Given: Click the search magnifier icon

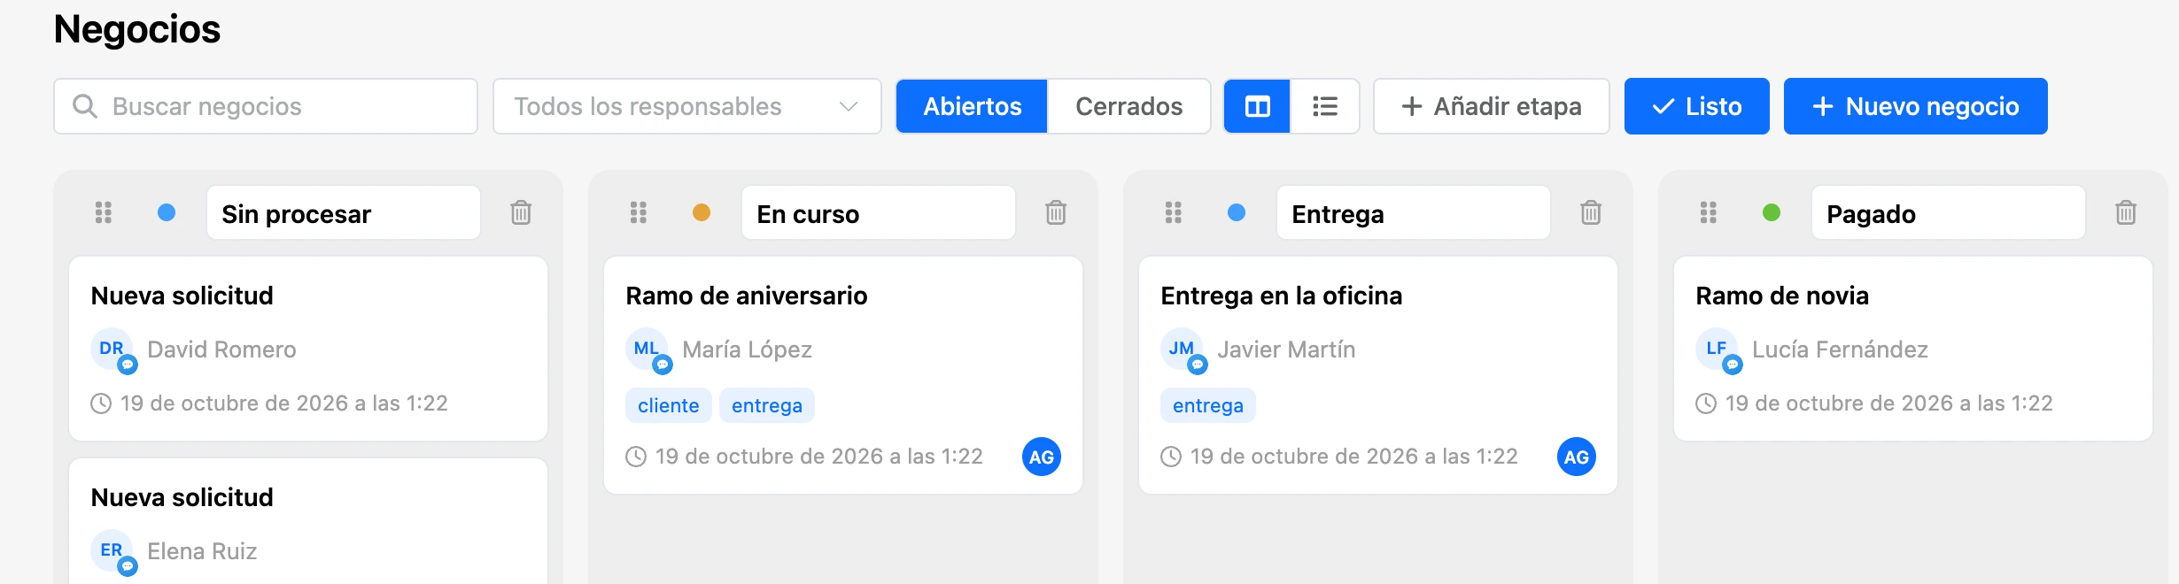Looking at the screenshot, I should pyautogui.click(x=85, y=106).
